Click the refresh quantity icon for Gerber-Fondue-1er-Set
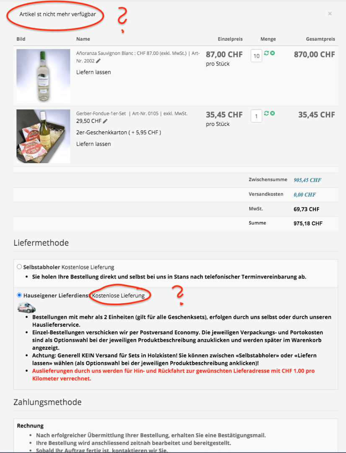The width and height of the screenshot is (346, 453). pyautogui.click(x=266, y=113)
